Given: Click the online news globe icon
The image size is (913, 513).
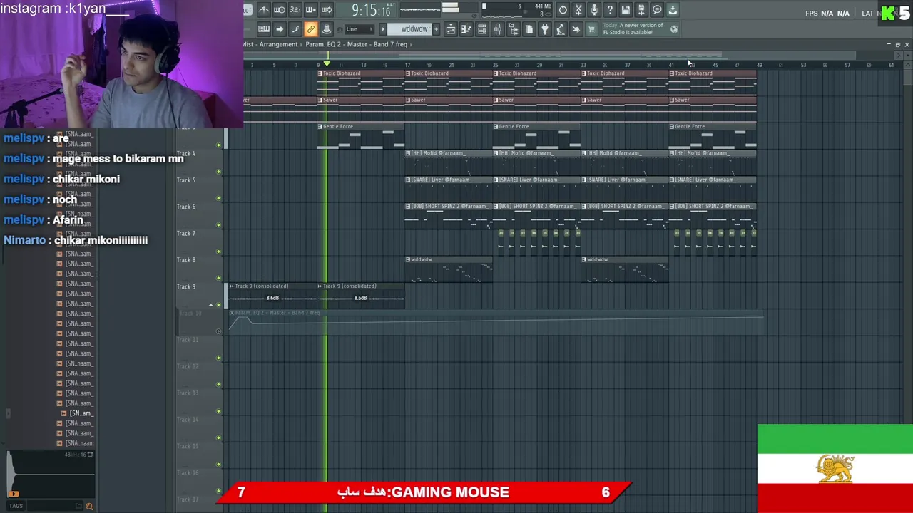Looking at the screenshot, I should click(674, 29).
